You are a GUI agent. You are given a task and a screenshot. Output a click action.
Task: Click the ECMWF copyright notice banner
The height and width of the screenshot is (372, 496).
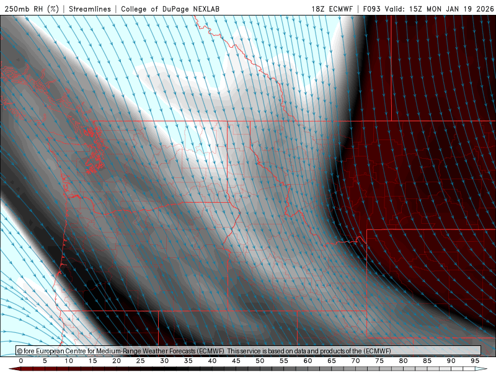pyautogui.click(x=249, y=351)
